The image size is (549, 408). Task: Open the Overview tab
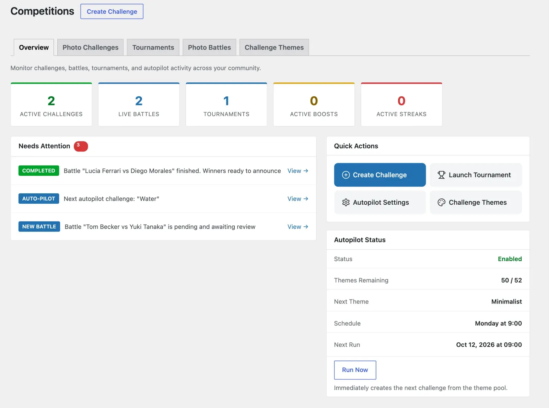(x=34, y=47)
